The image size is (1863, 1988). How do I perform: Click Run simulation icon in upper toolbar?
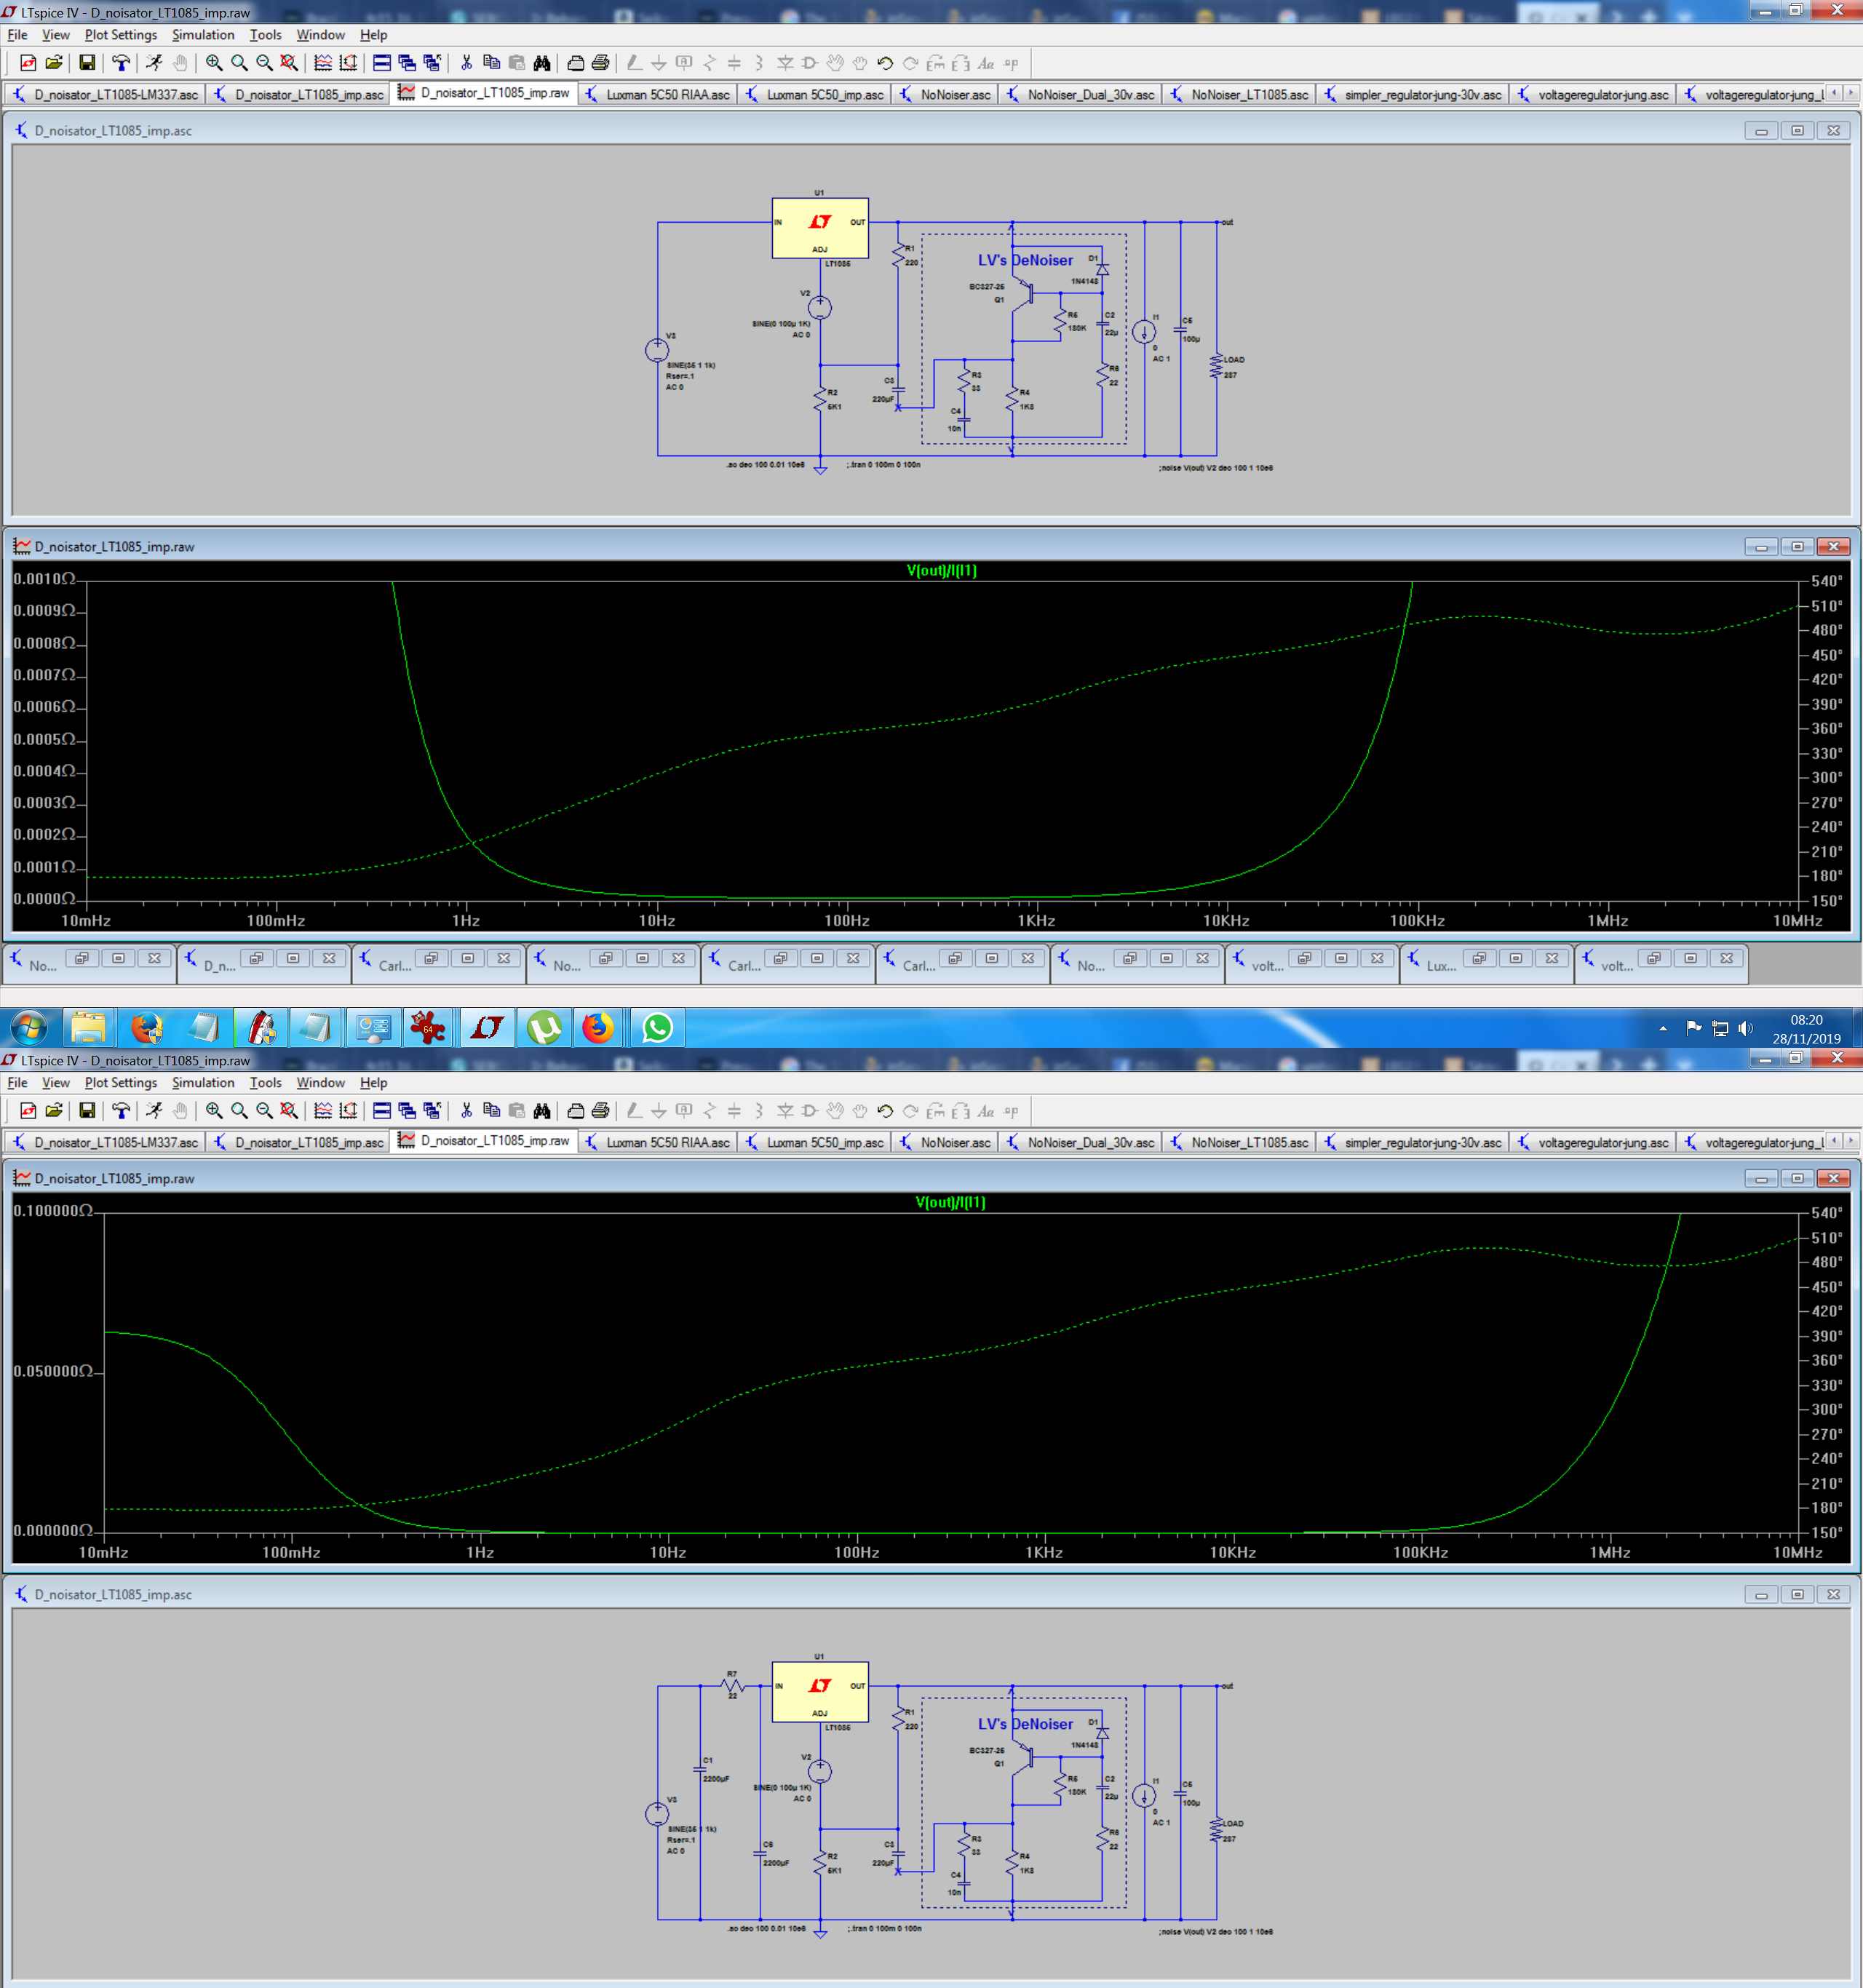(x=154, y=63)
